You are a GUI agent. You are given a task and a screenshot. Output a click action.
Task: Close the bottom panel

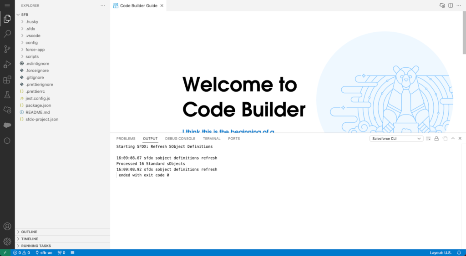coord(460,138)
